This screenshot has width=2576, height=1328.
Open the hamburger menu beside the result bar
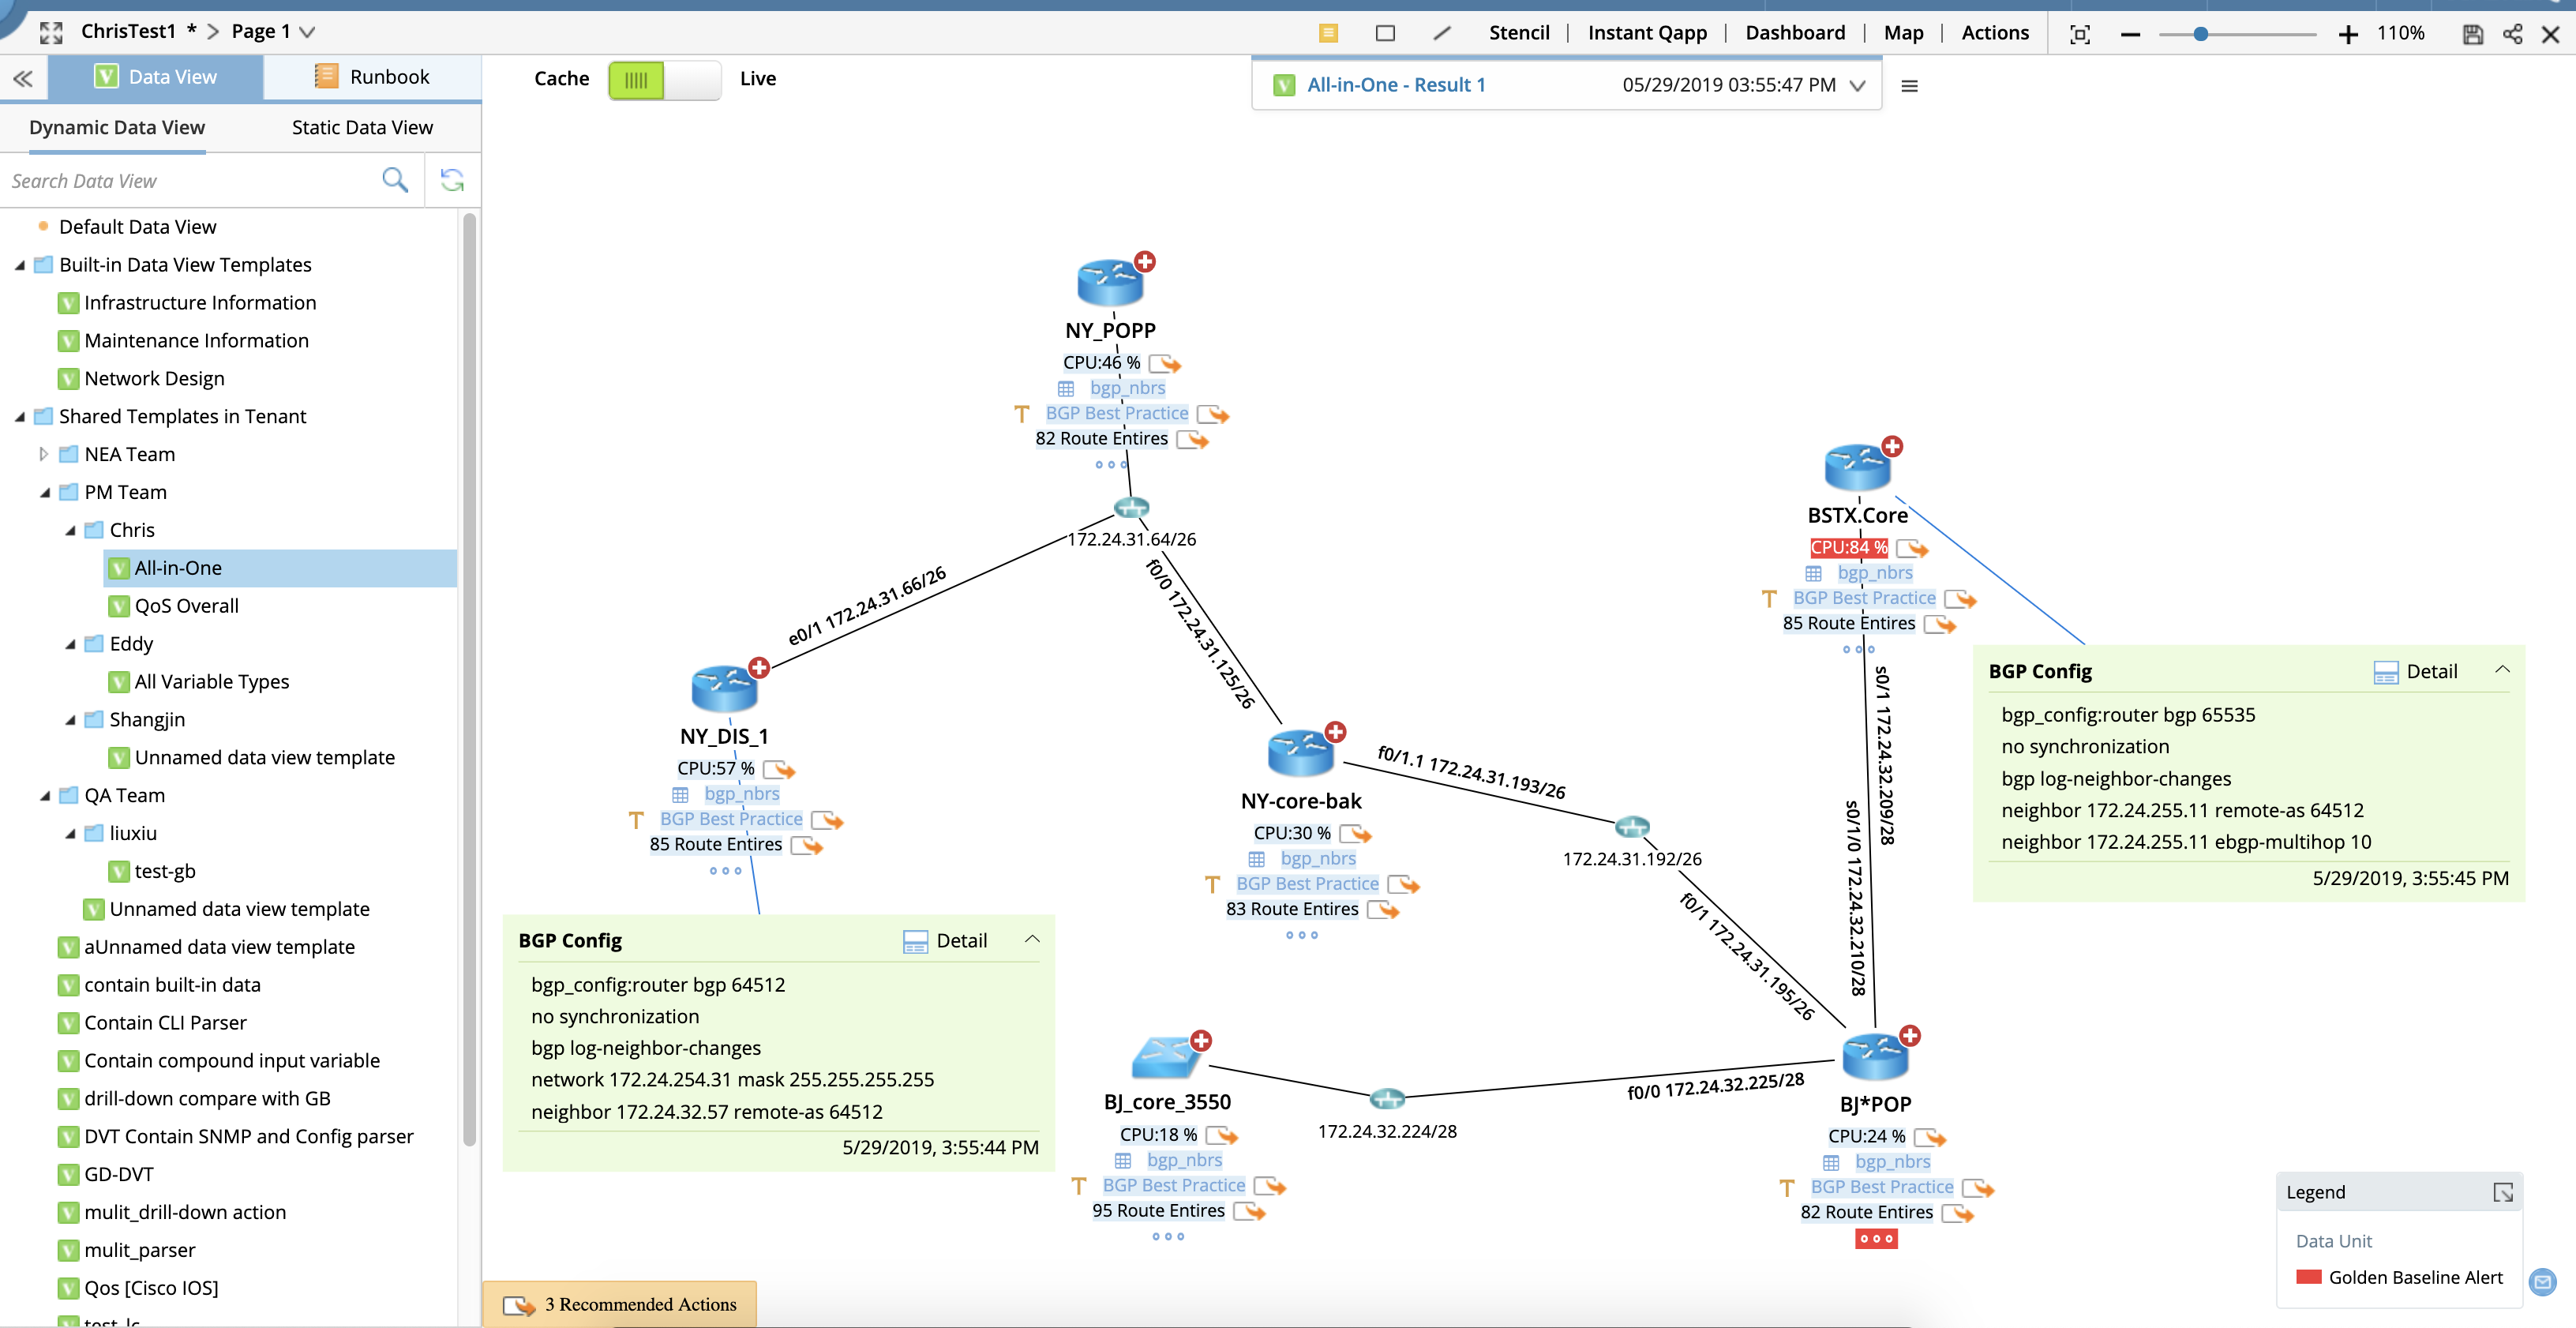(1909, 86)
